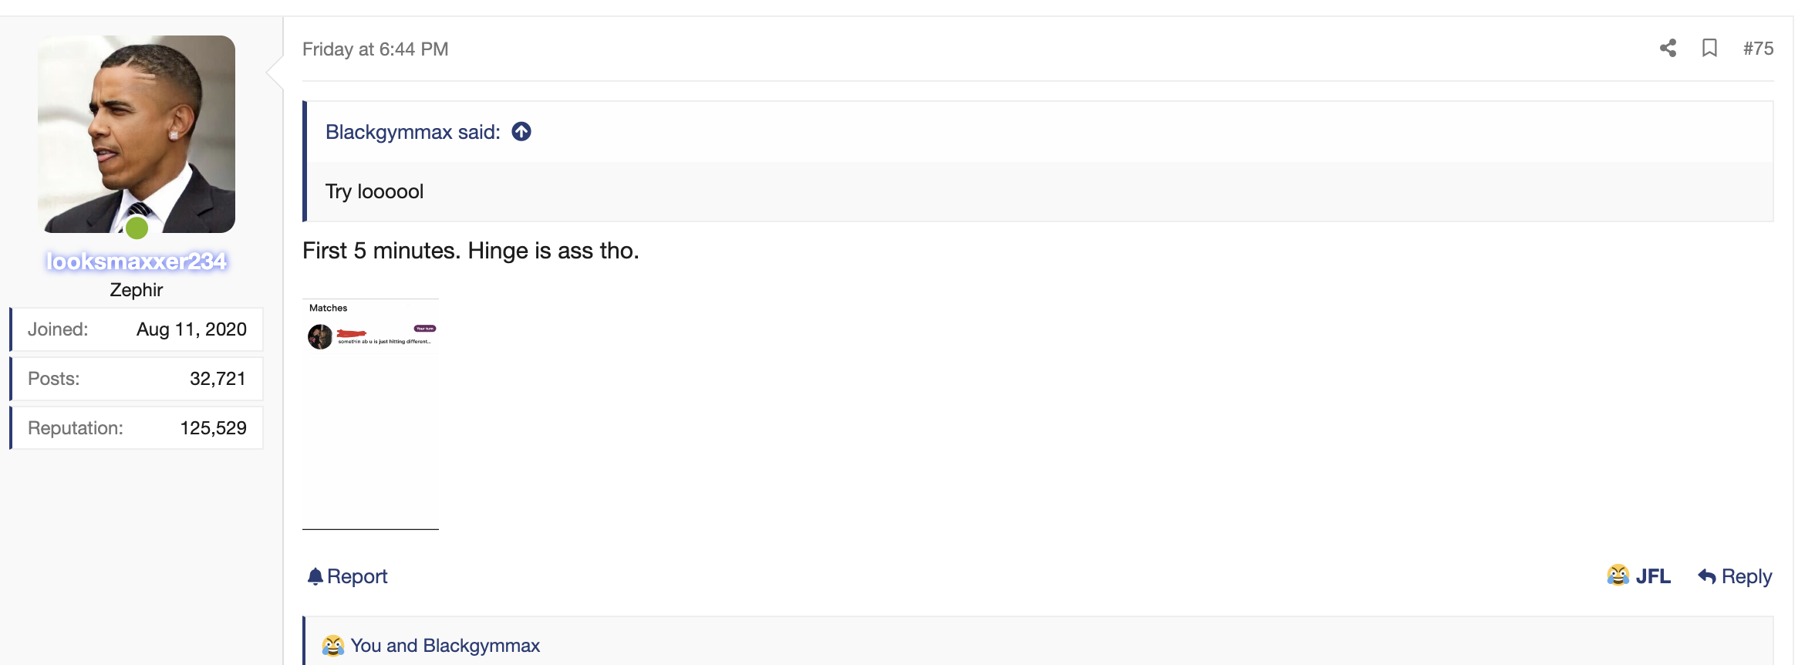React with JFL to the post

click(1638, 576)
